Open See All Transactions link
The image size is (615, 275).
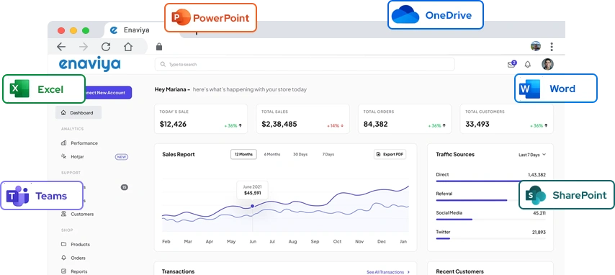pos(388,272)
